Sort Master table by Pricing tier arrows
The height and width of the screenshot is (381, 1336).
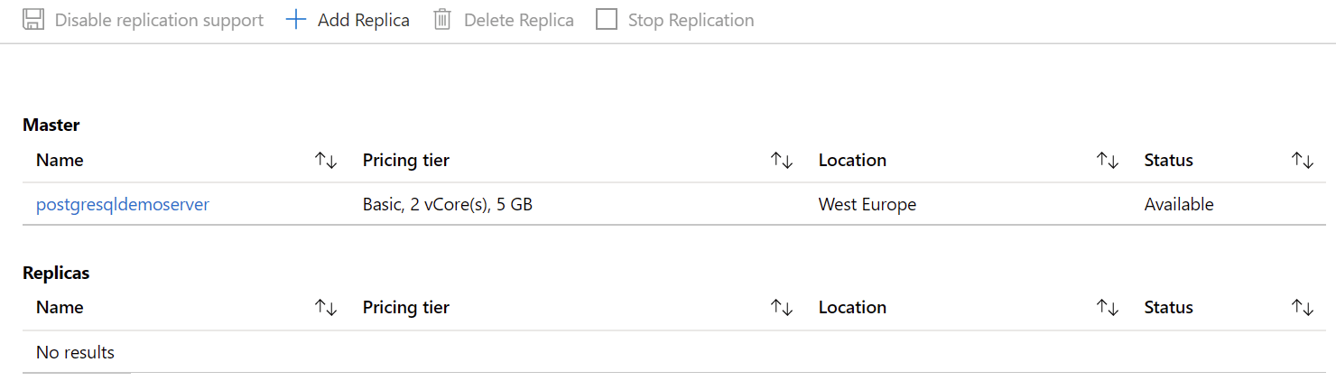(782, 160)
